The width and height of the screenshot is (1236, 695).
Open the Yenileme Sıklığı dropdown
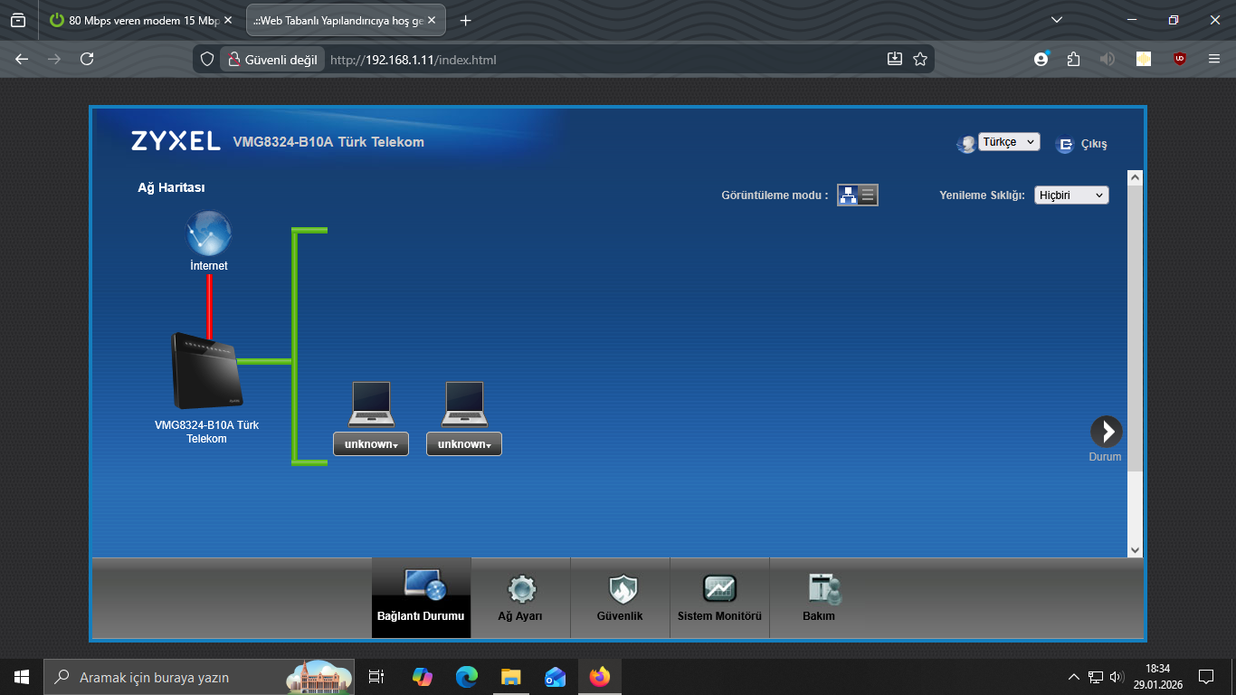coord(1071,195)
